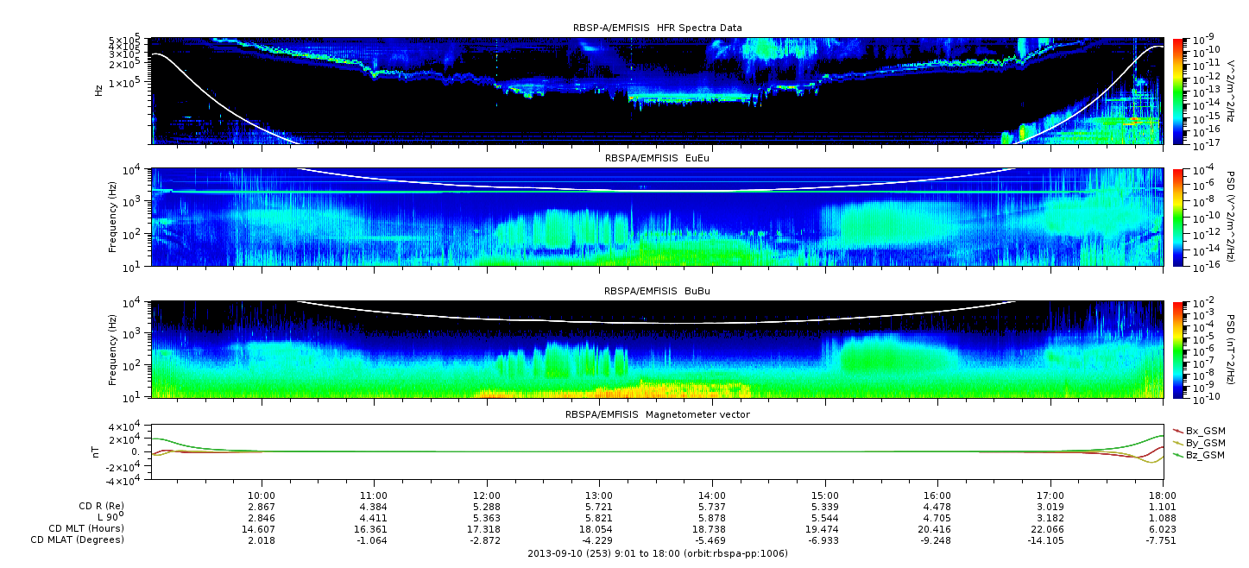Click the HFR Spectra color bar
1249x568 pixels.
pyautogui.click(x=1178, y=91)
